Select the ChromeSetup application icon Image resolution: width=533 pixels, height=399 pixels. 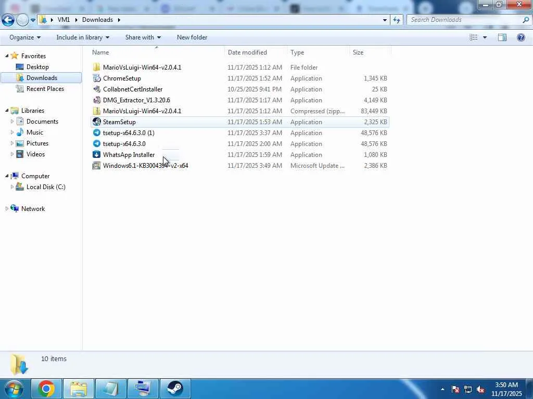pyautogui.click(x=96, y=78)
